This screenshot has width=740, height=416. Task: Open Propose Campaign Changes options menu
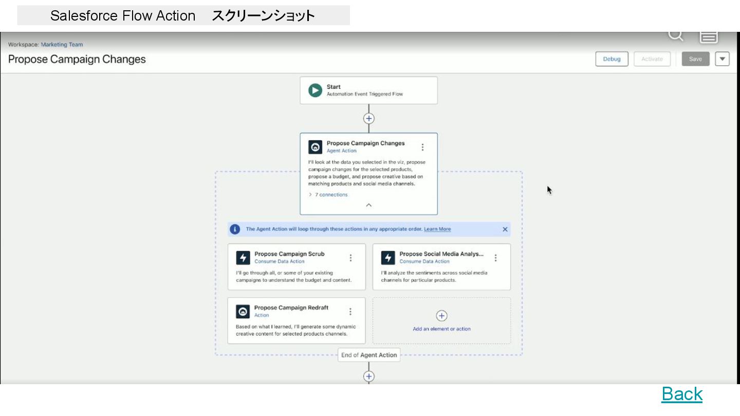[422, 147]
